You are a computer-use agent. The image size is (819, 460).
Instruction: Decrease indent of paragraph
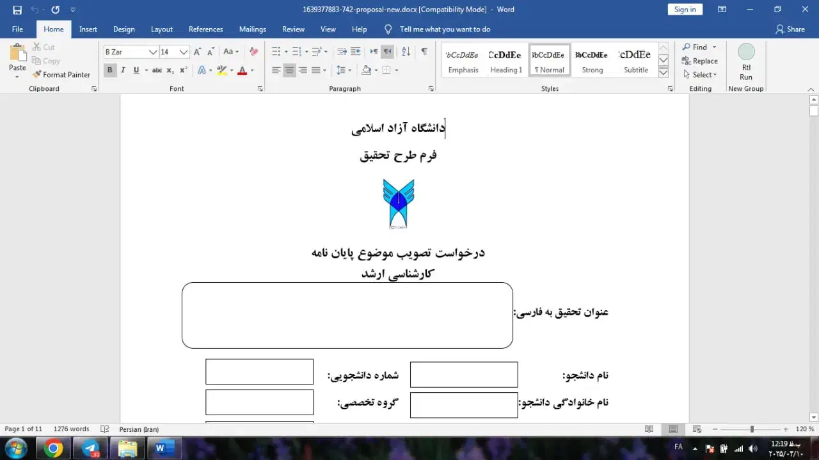pyautogui.click(x=342, y=52)
